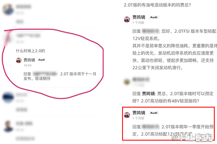Click the Audi badge above the 2.0TFSI reply

[154, 17]
